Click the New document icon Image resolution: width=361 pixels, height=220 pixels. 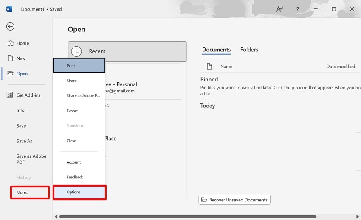pos(10,58)
